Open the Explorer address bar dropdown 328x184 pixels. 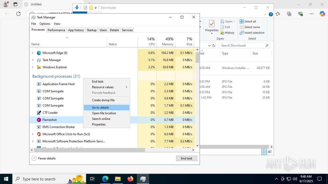click(209, 45)
